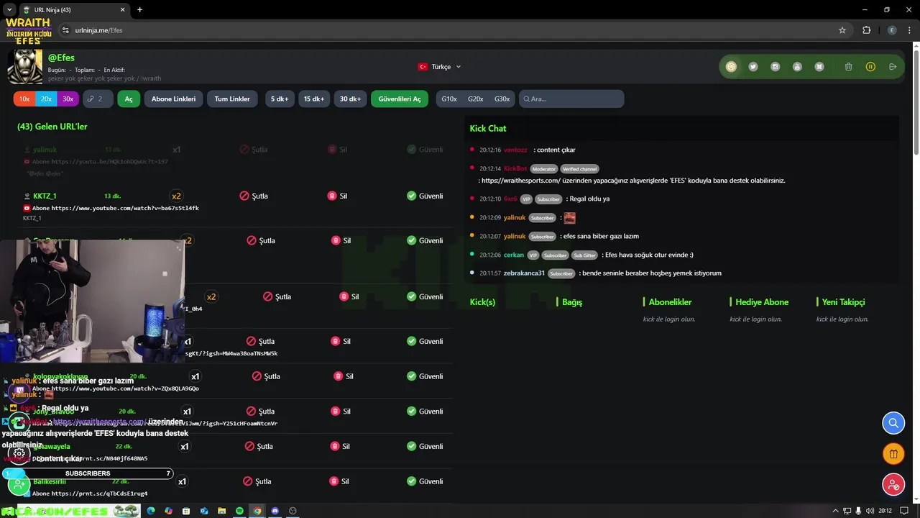Filter by YouTube links icon
Image resolution: width=920 pixels, height=518 pixels.
(797, 67)
